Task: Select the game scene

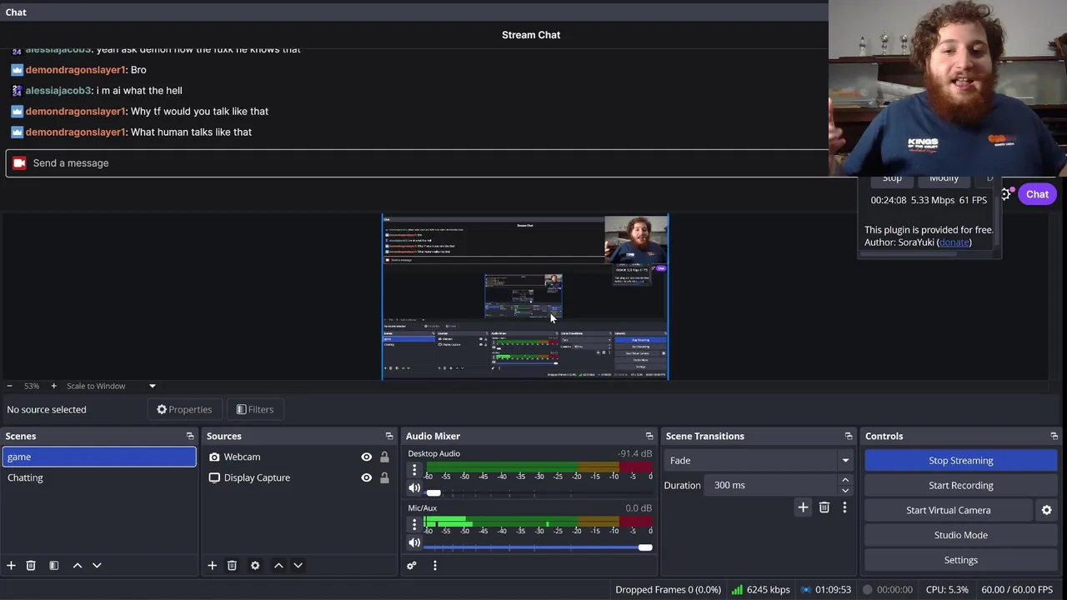Action: click(99, 457)
